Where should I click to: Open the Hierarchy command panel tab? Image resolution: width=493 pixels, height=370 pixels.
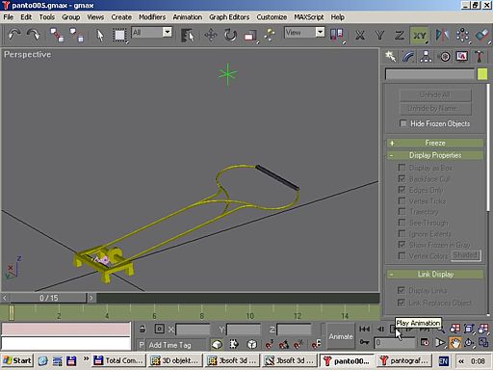coord(426,57)
